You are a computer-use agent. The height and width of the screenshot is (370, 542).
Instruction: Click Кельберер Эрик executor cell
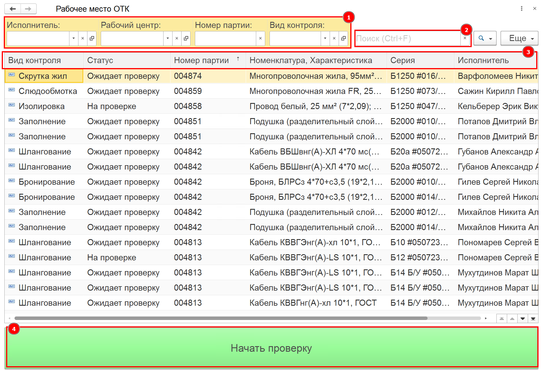click(496, 106)
